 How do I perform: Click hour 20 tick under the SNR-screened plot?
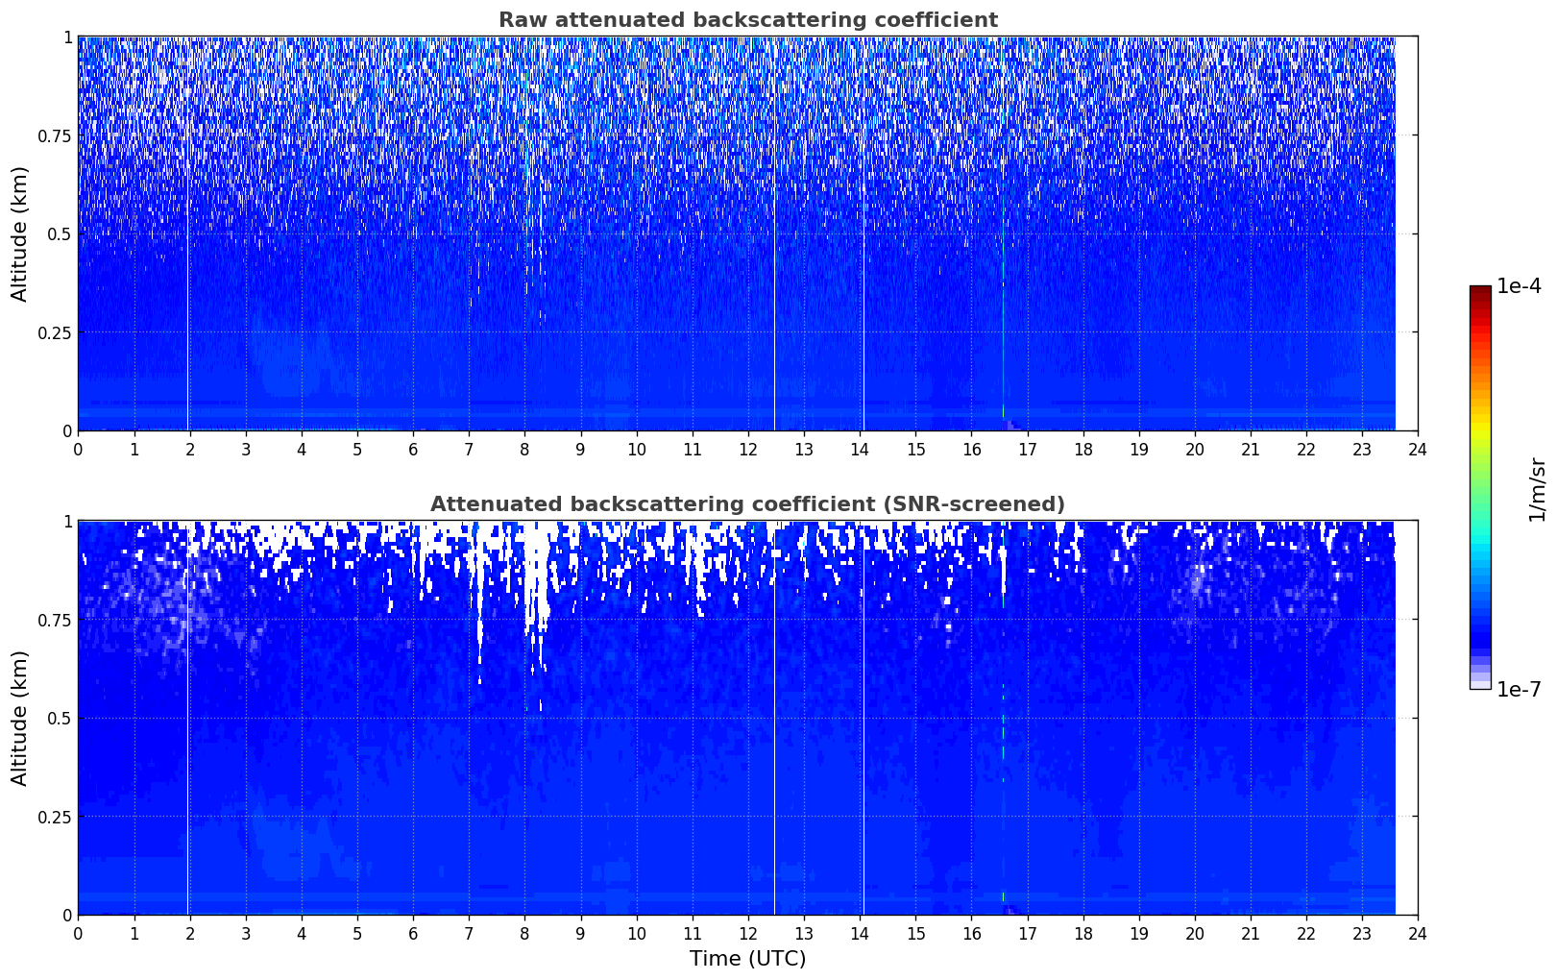[x=1194, y=933]
